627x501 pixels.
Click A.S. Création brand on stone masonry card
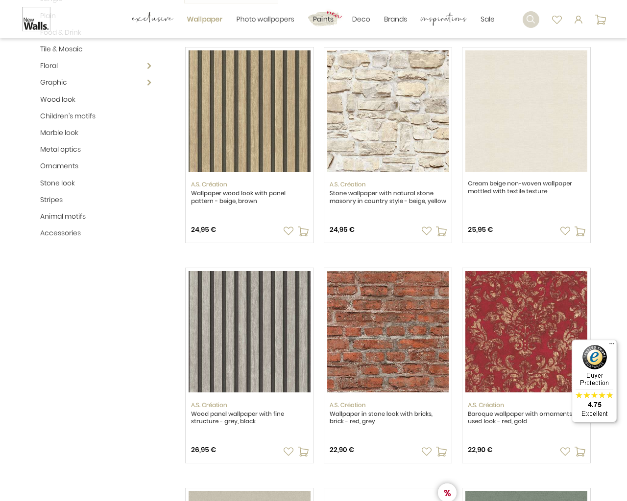347,184
